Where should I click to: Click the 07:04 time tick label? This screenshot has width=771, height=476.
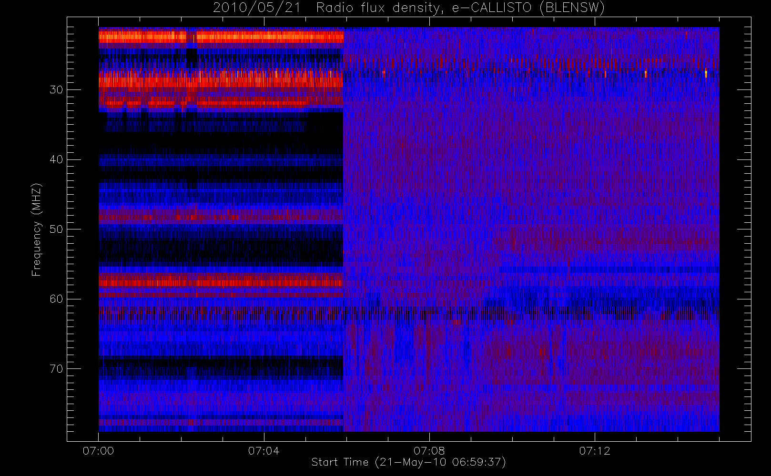[264, 451]
